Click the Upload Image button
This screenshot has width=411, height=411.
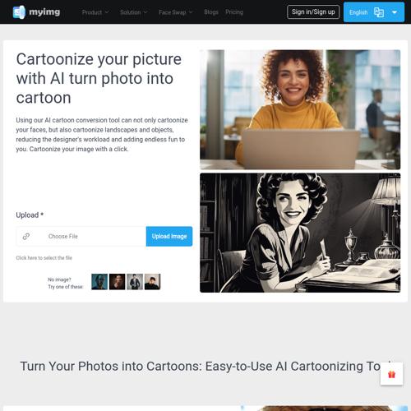coord(169,236)
